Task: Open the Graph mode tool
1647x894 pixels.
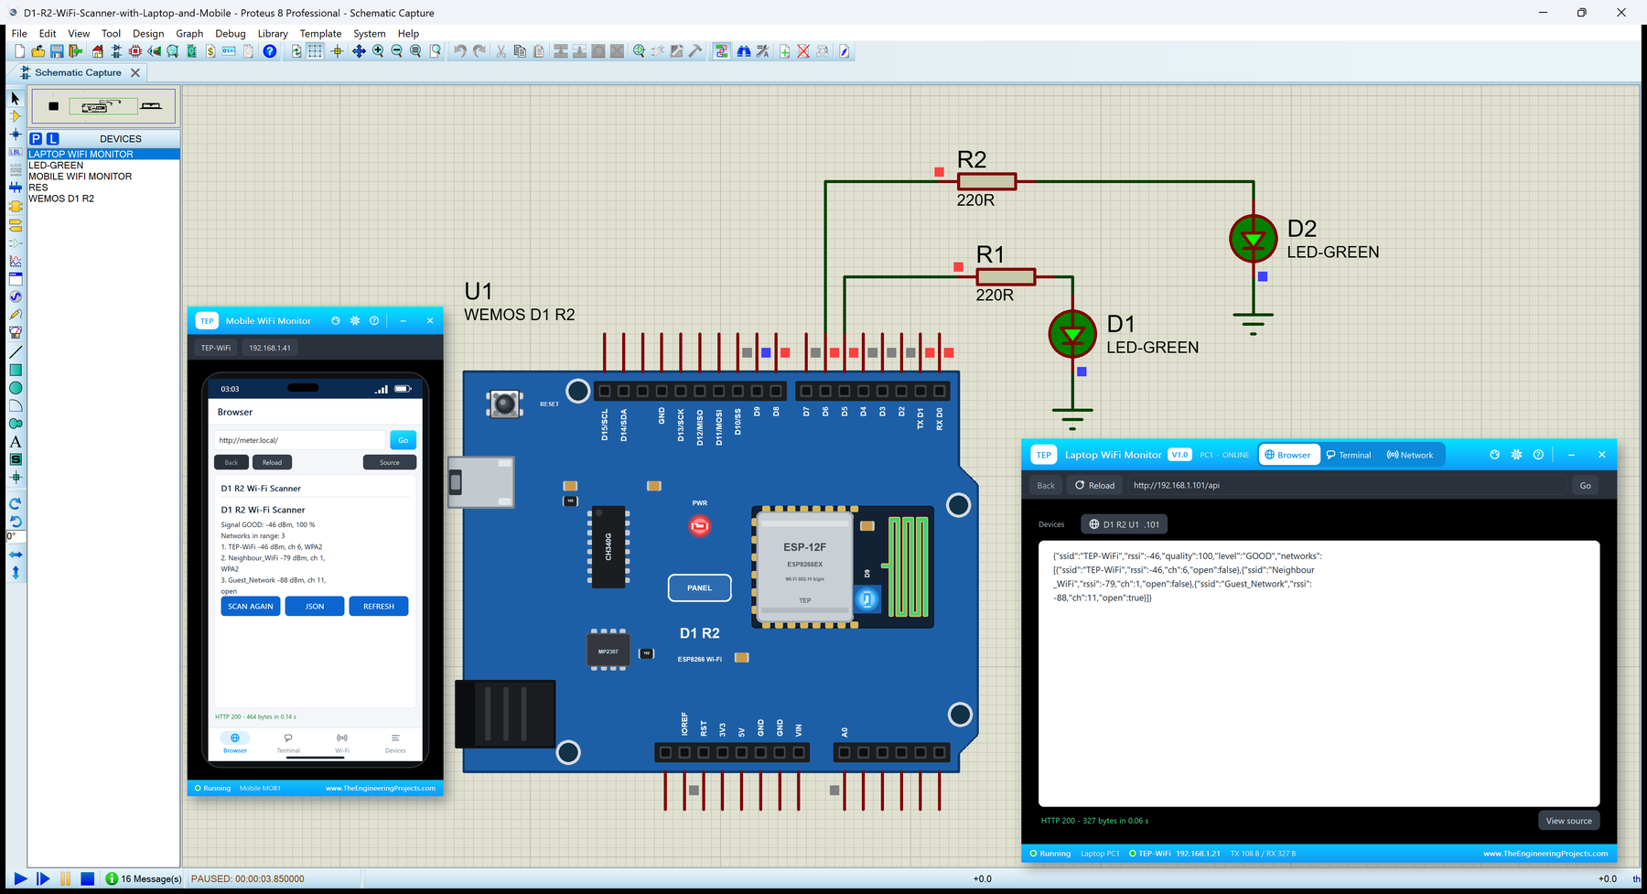Action: click(x=16, y=261)
